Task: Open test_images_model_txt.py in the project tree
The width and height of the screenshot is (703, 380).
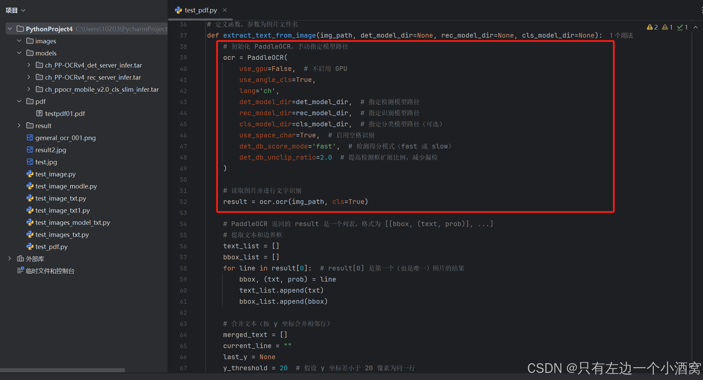Action: tap(72, 222)
